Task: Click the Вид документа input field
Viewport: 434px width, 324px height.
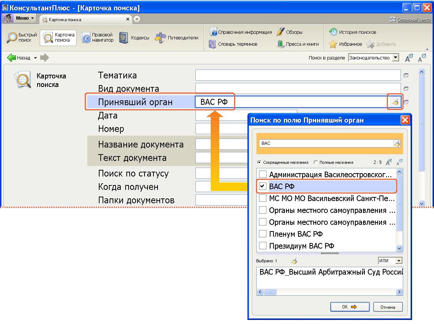Action: tap(298, 88)
